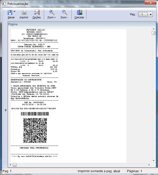The width and height of the screenshot is (158, 175).
Task: Click 'Extrato No: 002177' text
Action: point(34,44)
